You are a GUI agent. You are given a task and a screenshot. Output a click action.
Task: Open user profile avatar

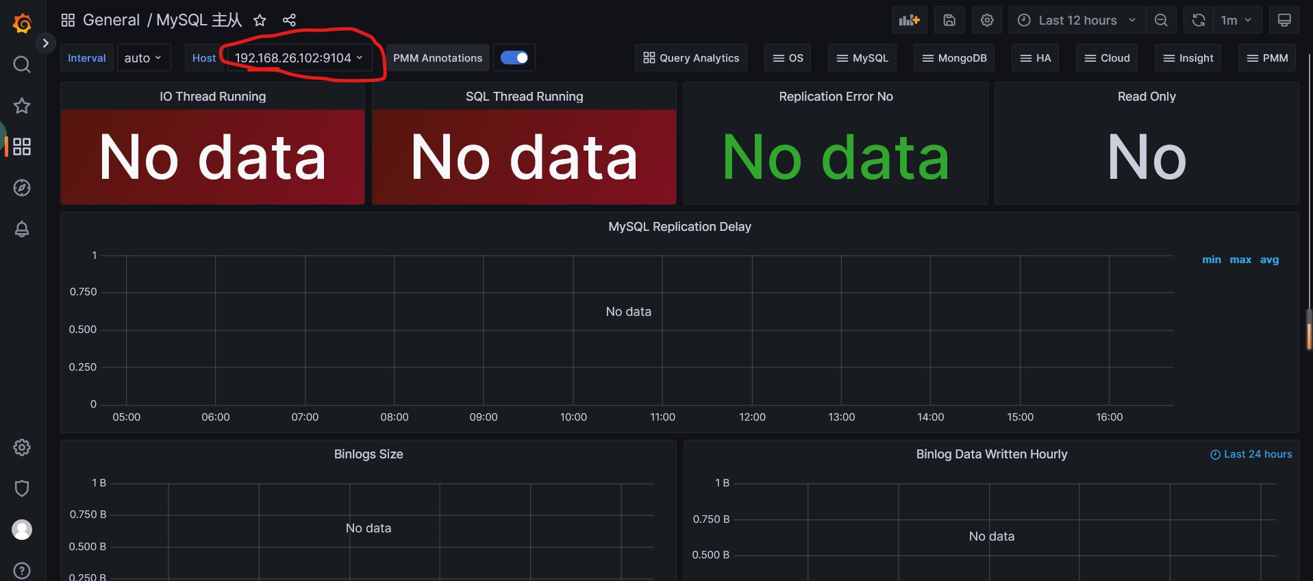click(x=22, y=530)
